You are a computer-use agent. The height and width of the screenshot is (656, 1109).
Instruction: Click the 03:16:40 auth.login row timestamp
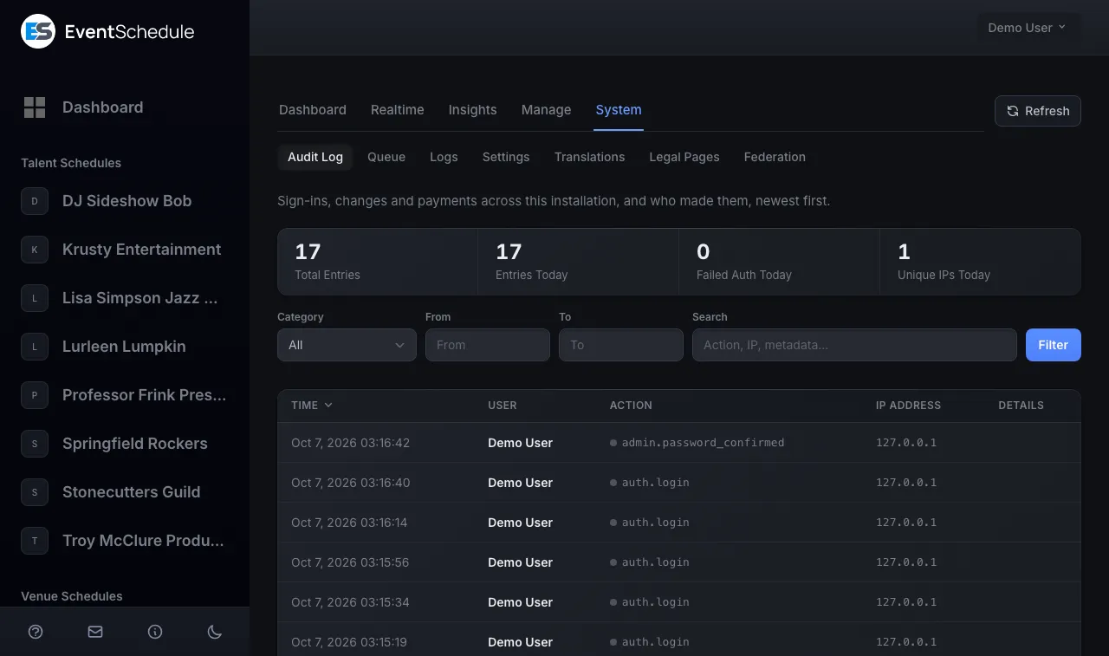(x=351, y=483)
